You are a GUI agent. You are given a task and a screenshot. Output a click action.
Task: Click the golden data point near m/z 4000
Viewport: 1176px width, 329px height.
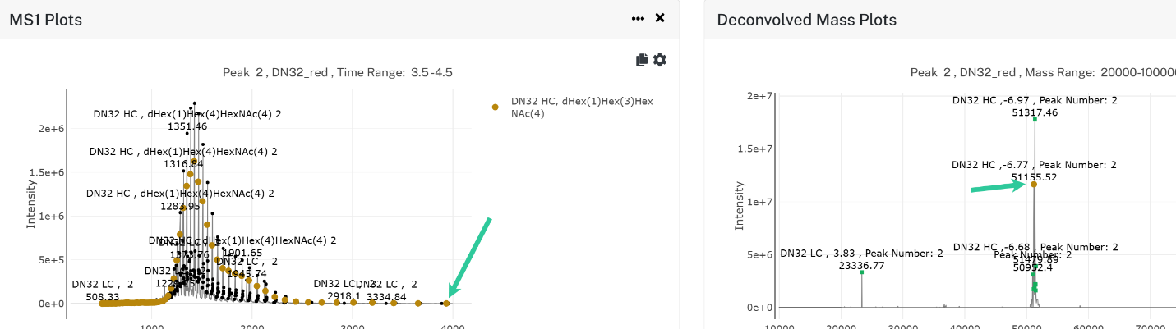point(446,304)
